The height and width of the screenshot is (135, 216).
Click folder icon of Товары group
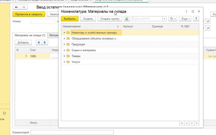[x=68, y=56]
